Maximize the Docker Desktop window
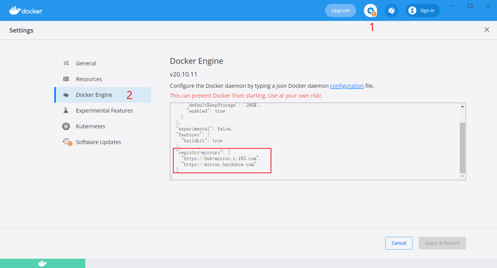497x268 pixels. 470,6
